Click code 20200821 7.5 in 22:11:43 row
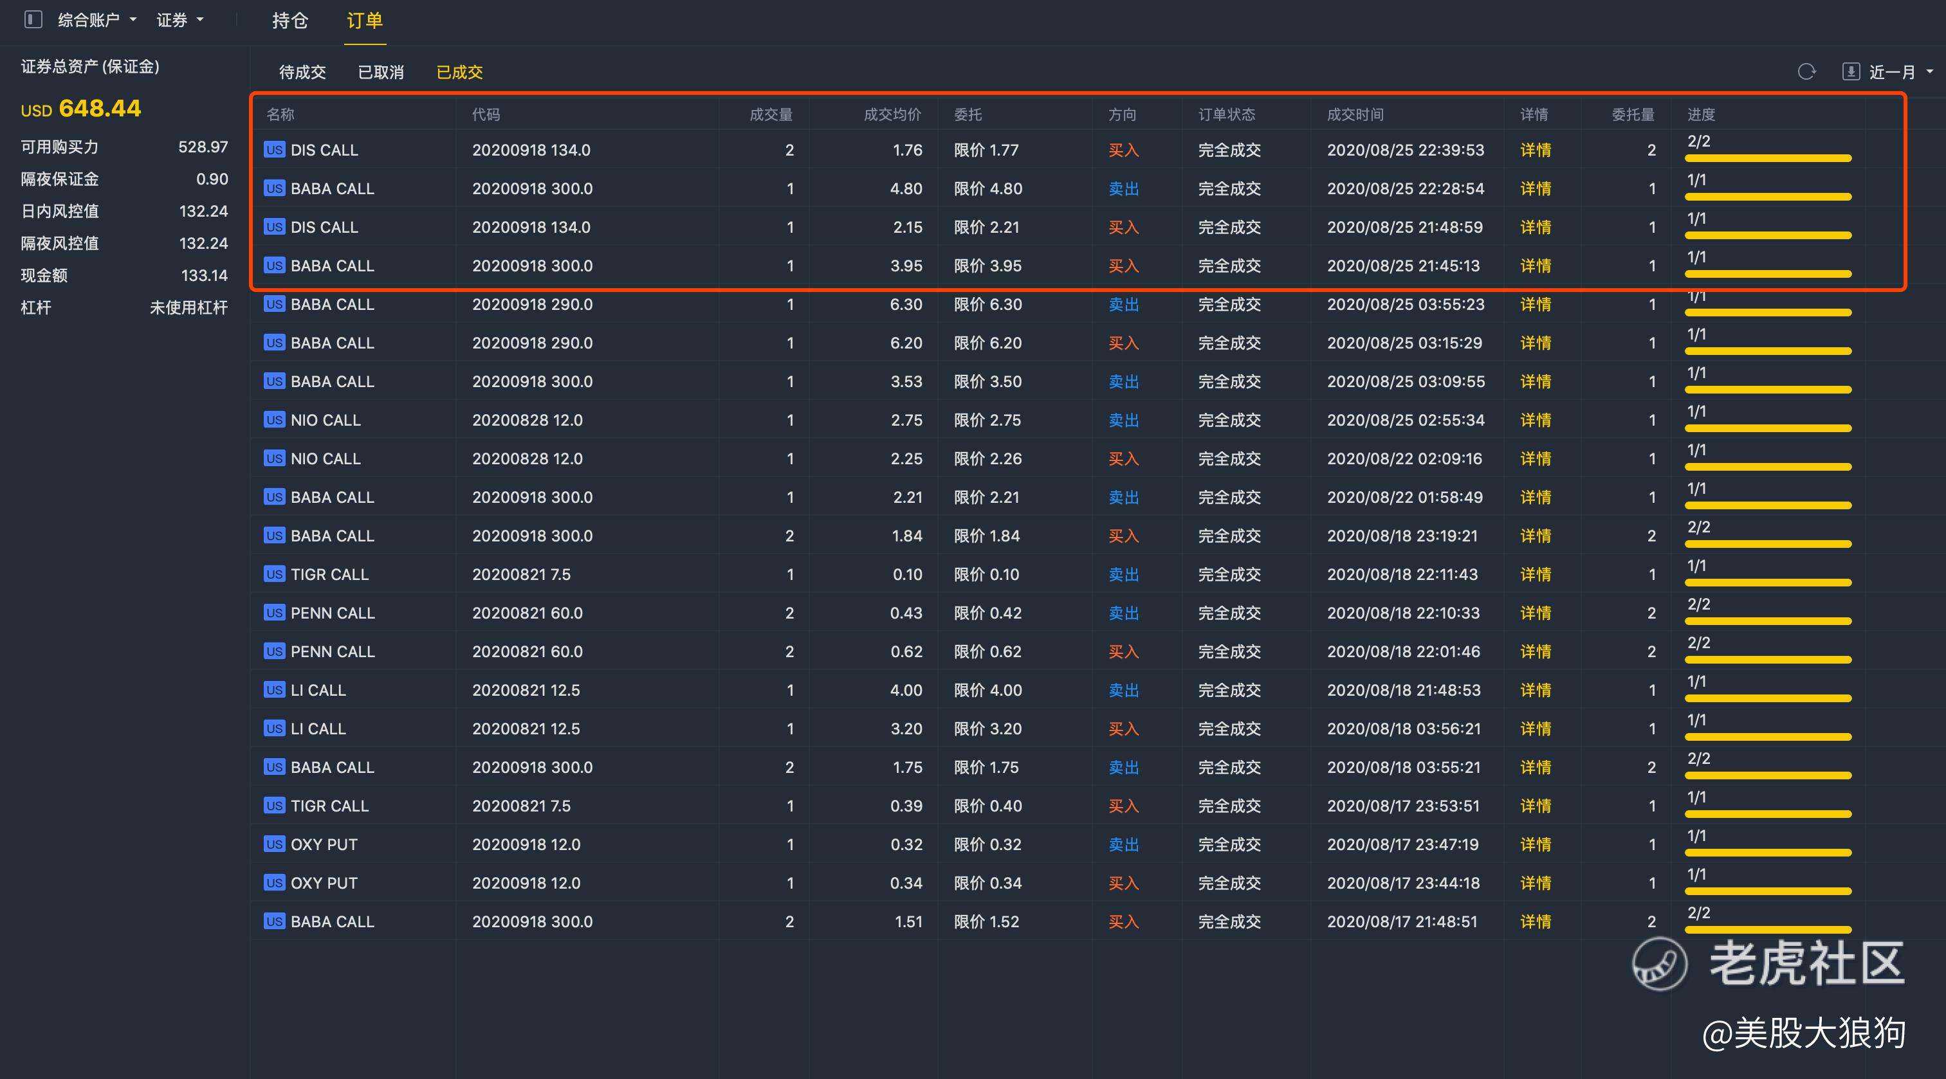 [x=521, y=574]
